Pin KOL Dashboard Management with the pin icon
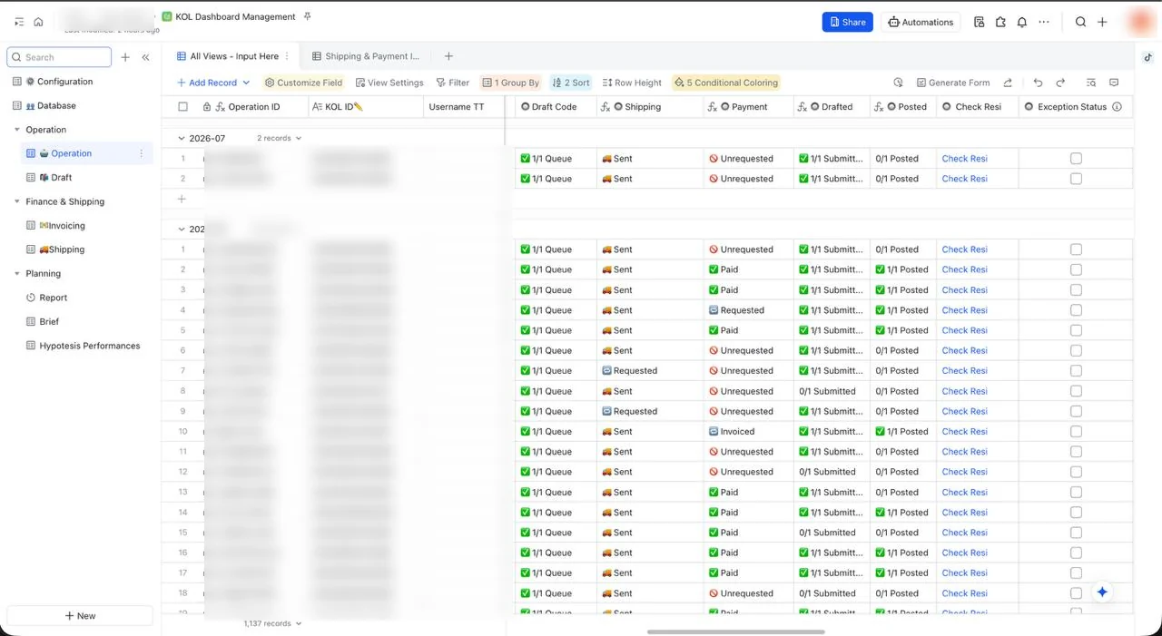 point(308,16)
